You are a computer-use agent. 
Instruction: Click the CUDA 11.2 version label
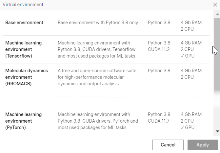click(159, 49)
